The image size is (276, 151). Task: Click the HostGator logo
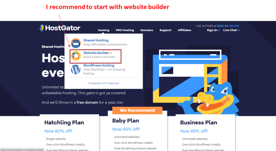(60, 28)
